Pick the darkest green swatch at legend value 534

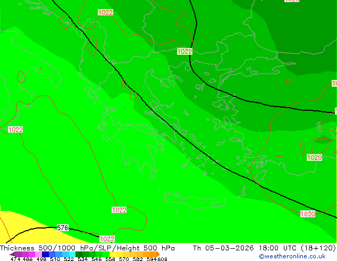[79, 254]
